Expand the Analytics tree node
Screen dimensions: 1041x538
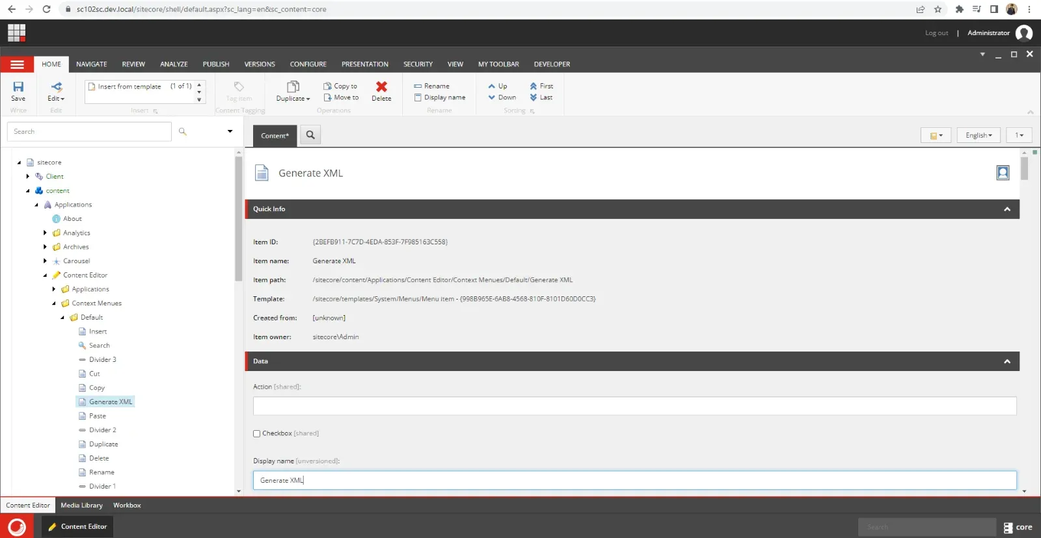point(45,233)
